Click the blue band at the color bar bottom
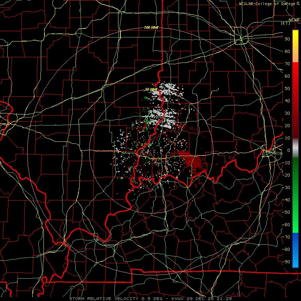Image resolution: width=301 pixels, height=301 pixels. [295, 250]
